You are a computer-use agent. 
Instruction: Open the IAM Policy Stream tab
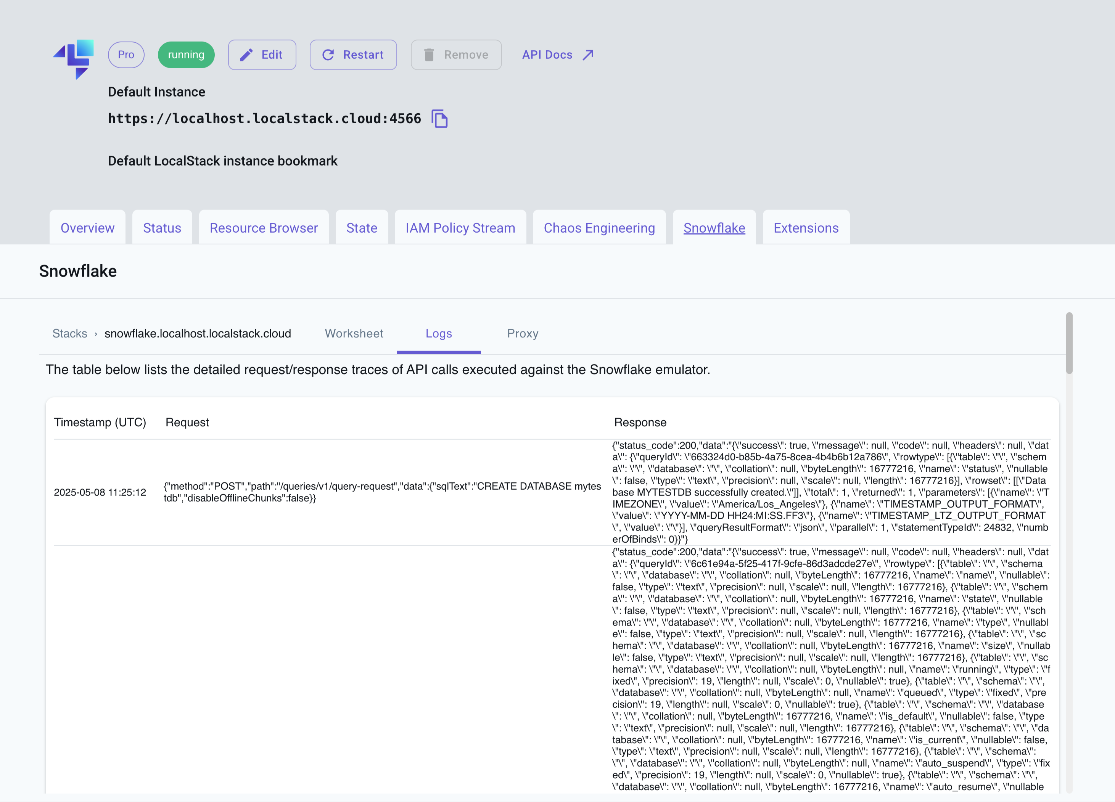(460, 228)
